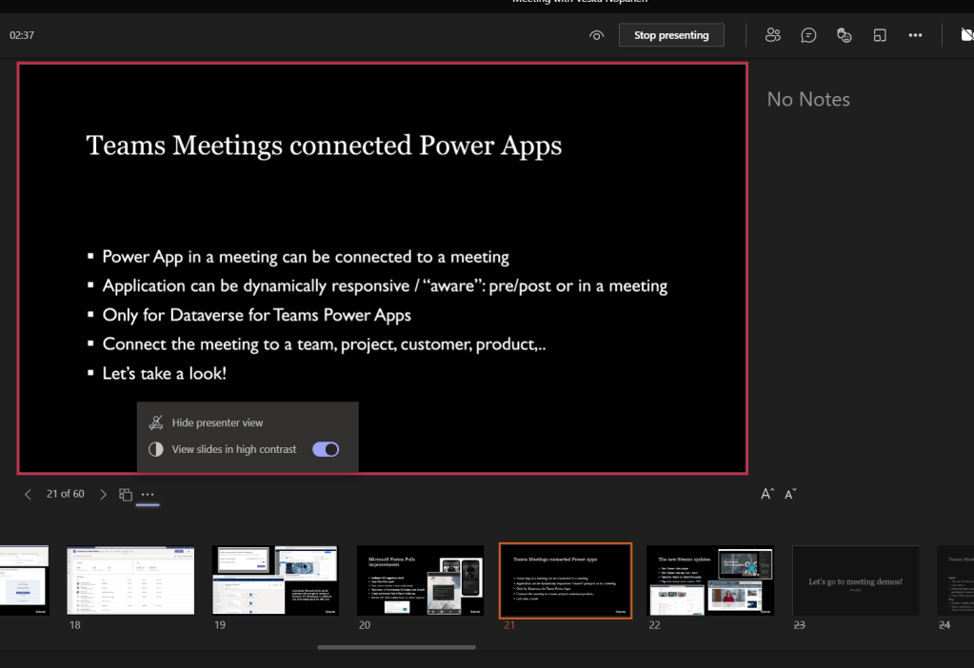The width and height of the screenshot is (974, 668).
Task: Jump to slide 20 thumbnail in the strip
Action: [420, 580]
